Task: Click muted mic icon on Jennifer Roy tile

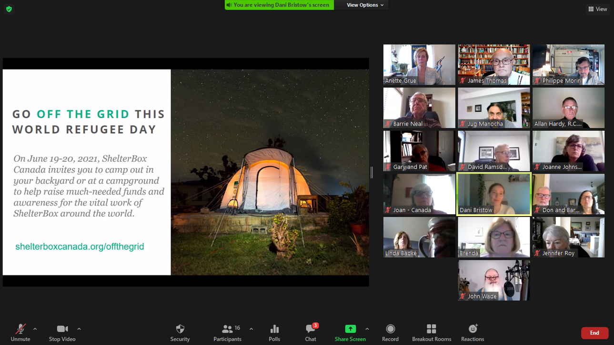Action: (x=537, y=253)
